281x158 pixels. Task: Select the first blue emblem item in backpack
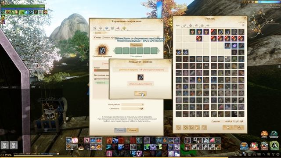click(x=179, y=52)
